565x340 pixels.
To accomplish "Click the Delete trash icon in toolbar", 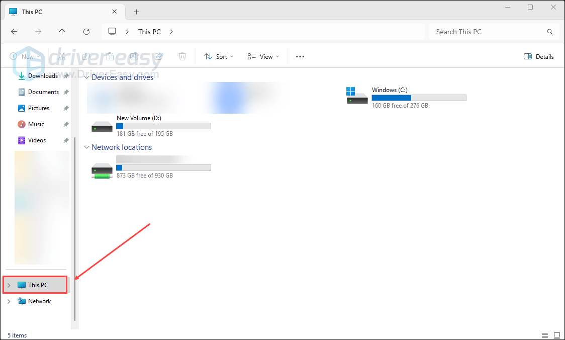I will [x=183, y=57].
